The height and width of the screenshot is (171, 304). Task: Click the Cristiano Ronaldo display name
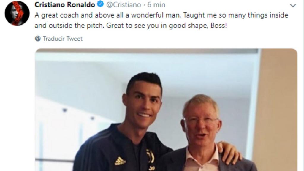[65, 5]
